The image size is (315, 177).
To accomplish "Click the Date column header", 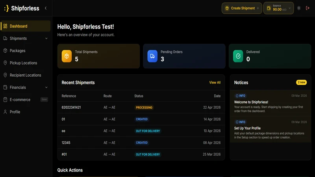I will 217,96.
